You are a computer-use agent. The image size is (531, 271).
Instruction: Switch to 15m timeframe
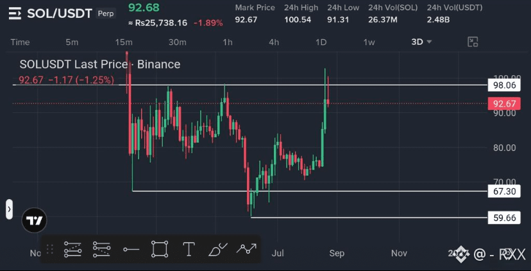coord(124,42)
